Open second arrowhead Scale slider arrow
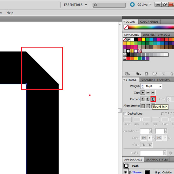The image size is (174, 174). coord(165,138)
